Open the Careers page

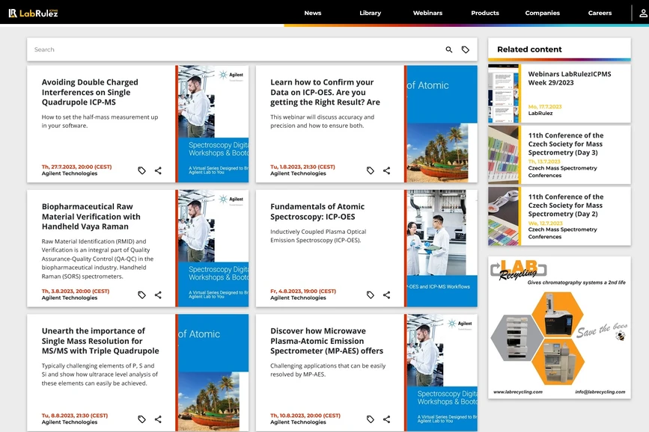click(x=600, y=13)
